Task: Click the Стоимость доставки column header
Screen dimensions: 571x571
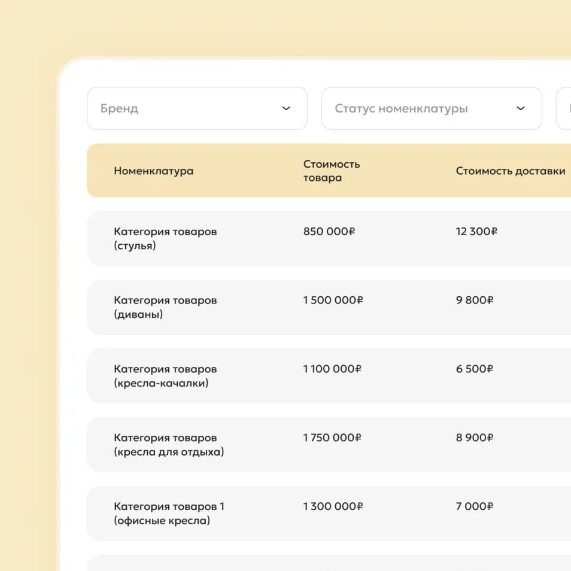Action: point(510,171)
